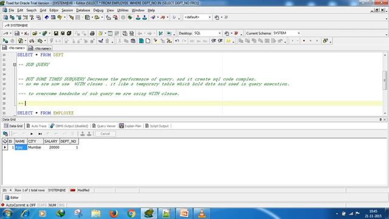Click the refresh grid icon in Data Grid toolbar

(x=5, y=134)
